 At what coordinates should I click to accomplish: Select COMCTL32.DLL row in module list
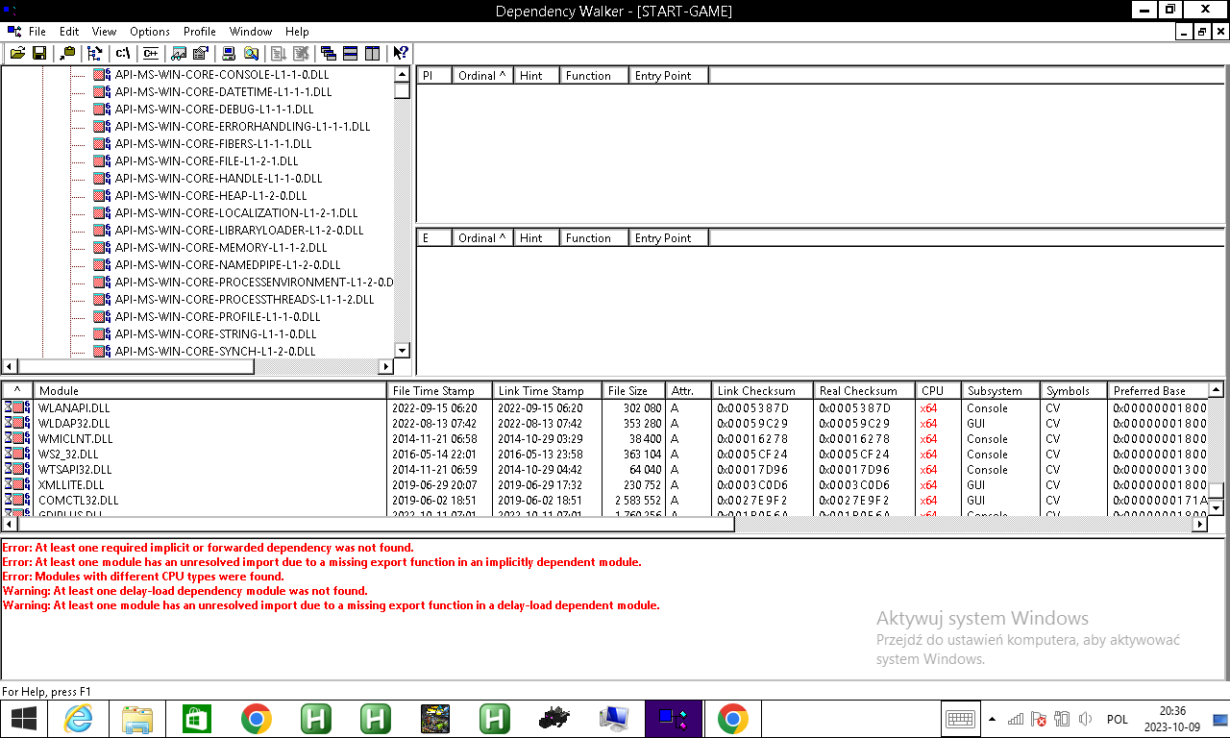(x=603, y=500)
